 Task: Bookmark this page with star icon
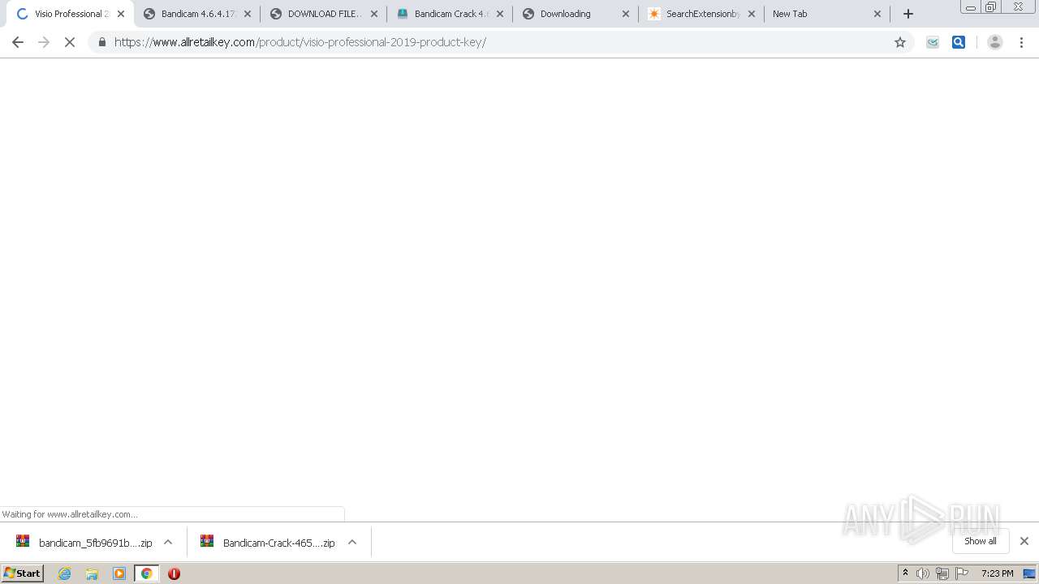tap(899, 42)
